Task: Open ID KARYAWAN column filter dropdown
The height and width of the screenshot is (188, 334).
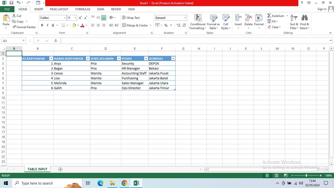Action: 51,59
